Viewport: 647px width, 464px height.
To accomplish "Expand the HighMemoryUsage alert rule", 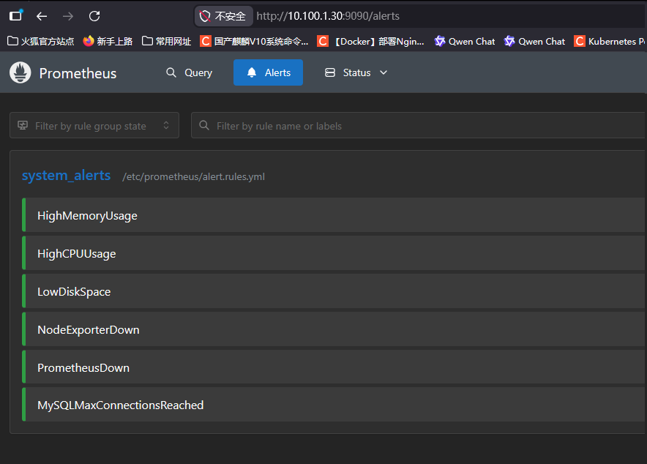I will (x=334, y=215).
